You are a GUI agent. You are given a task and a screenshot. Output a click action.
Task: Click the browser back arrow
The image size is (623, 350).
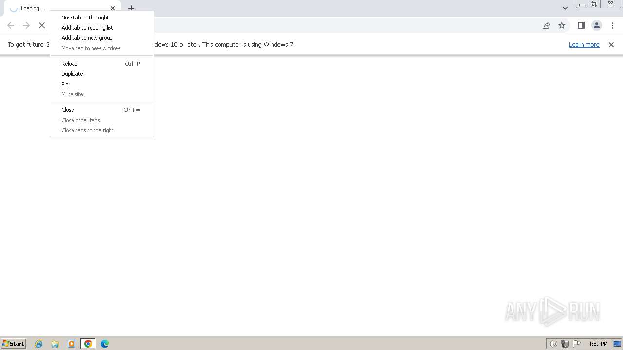(x=11, y=25)
